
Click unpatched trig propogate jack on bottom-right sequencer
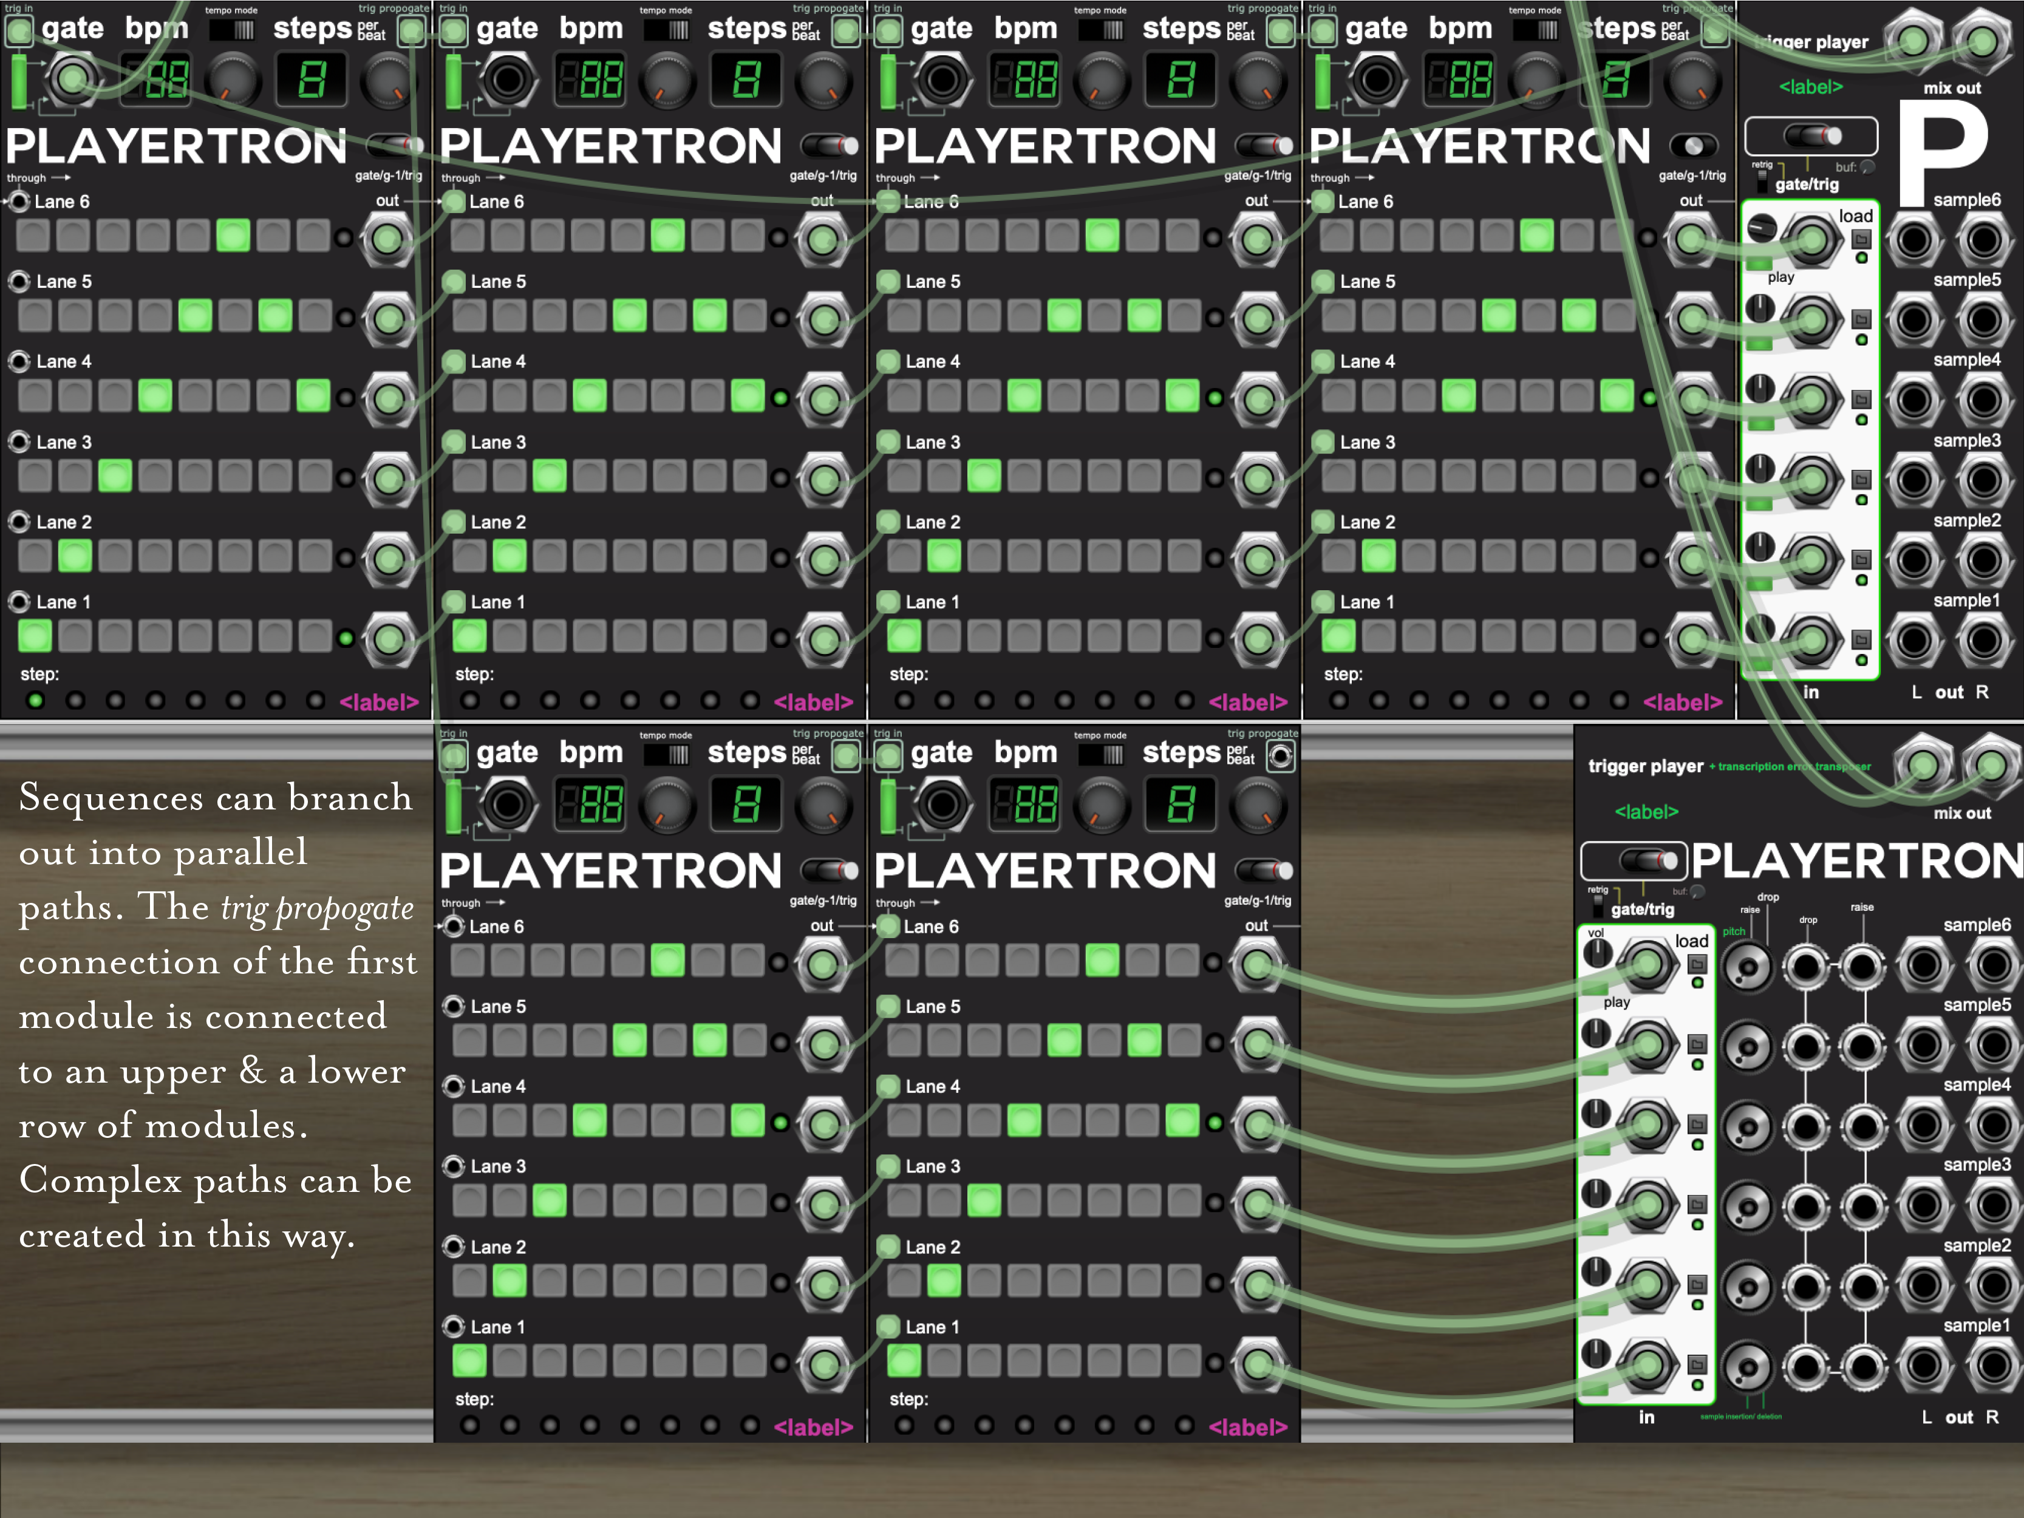coord(1280,756)
